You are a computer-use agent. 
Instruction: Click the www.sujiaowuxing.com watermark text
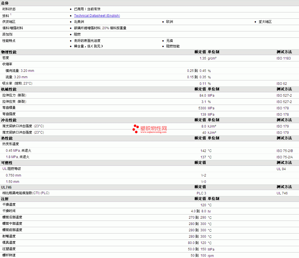(153, 132)
